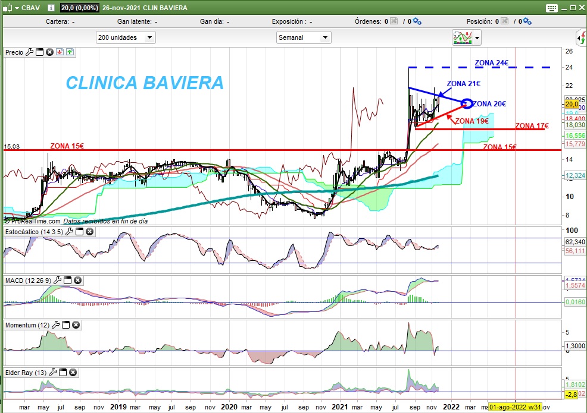The width and height of the screenshot is (587, 413).
Task: Expand the trading side panel arrow icon
Action: point(581,38)
